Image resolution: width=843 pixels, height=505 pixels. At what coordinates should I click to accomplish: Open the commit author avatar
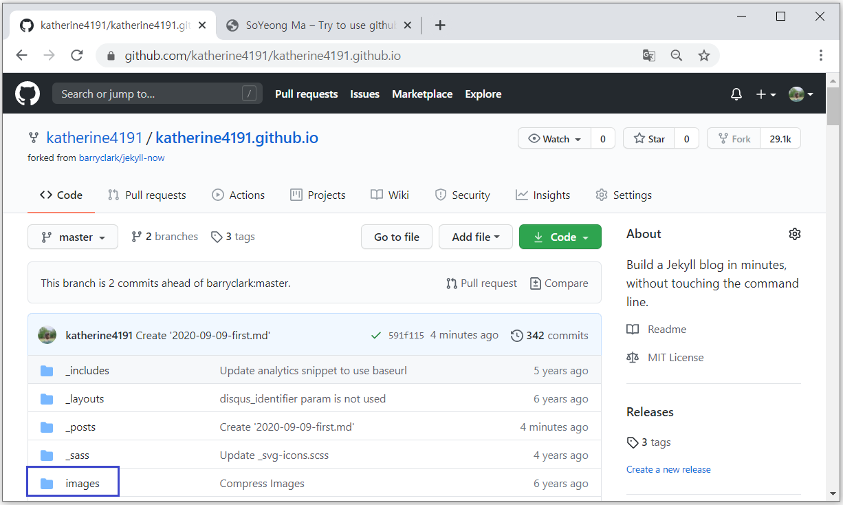click(47, 335)
